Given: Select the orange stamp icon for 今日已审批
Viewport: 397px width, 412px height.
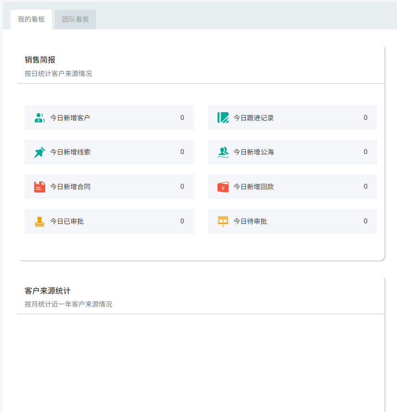Looking at the screenshot, I should click(39, 221).
